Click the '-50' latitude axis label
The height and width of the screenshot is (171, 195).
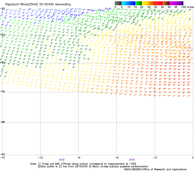[x=2, y=9]
